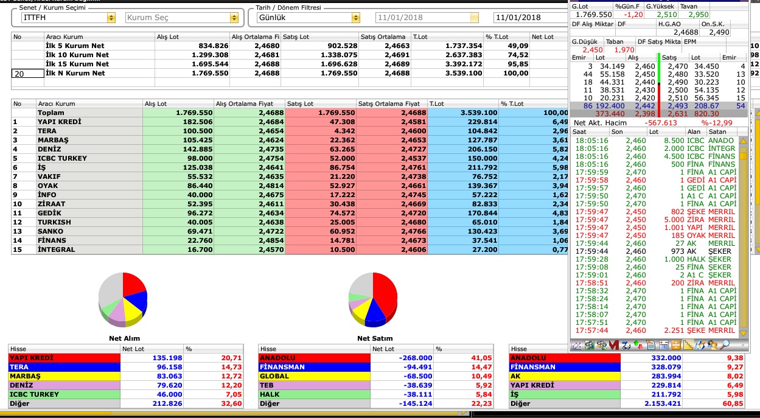This screenshot has height=418, width=760.
Task: Click the green up red down arrows icon
Action: (638, 346)
